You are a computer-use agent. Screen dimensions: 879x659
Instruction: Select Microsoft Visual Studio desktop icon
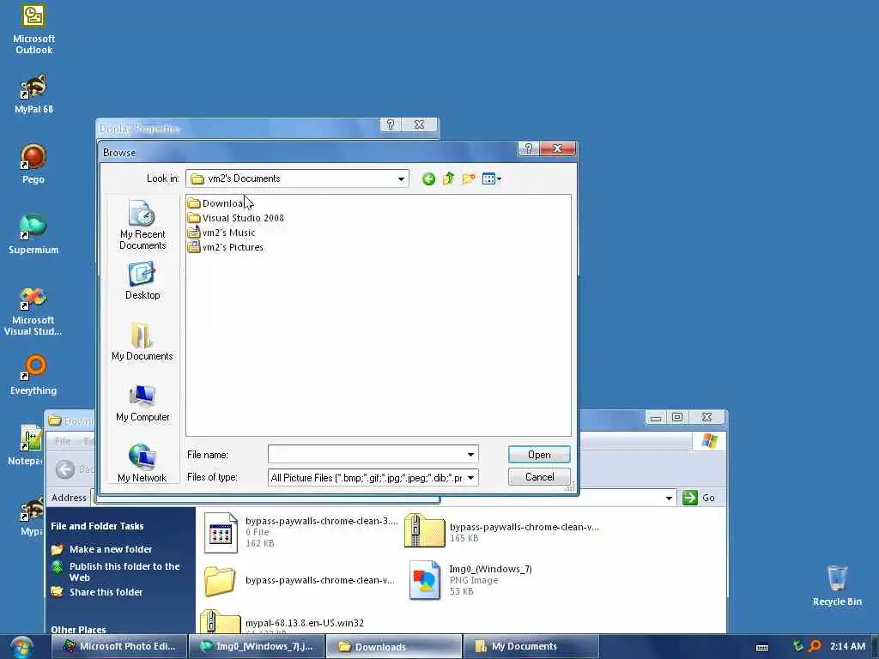pyautogui.click(x=33, y=311)
